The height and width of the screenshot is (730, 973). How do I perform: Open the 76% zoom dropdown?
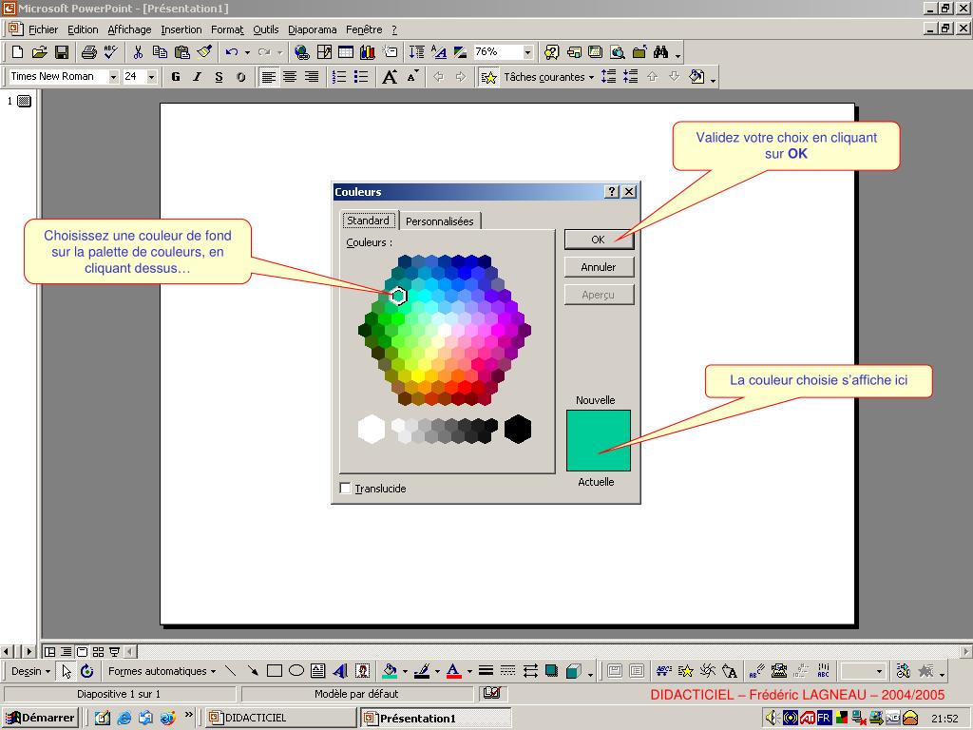(x=528, y=52)
